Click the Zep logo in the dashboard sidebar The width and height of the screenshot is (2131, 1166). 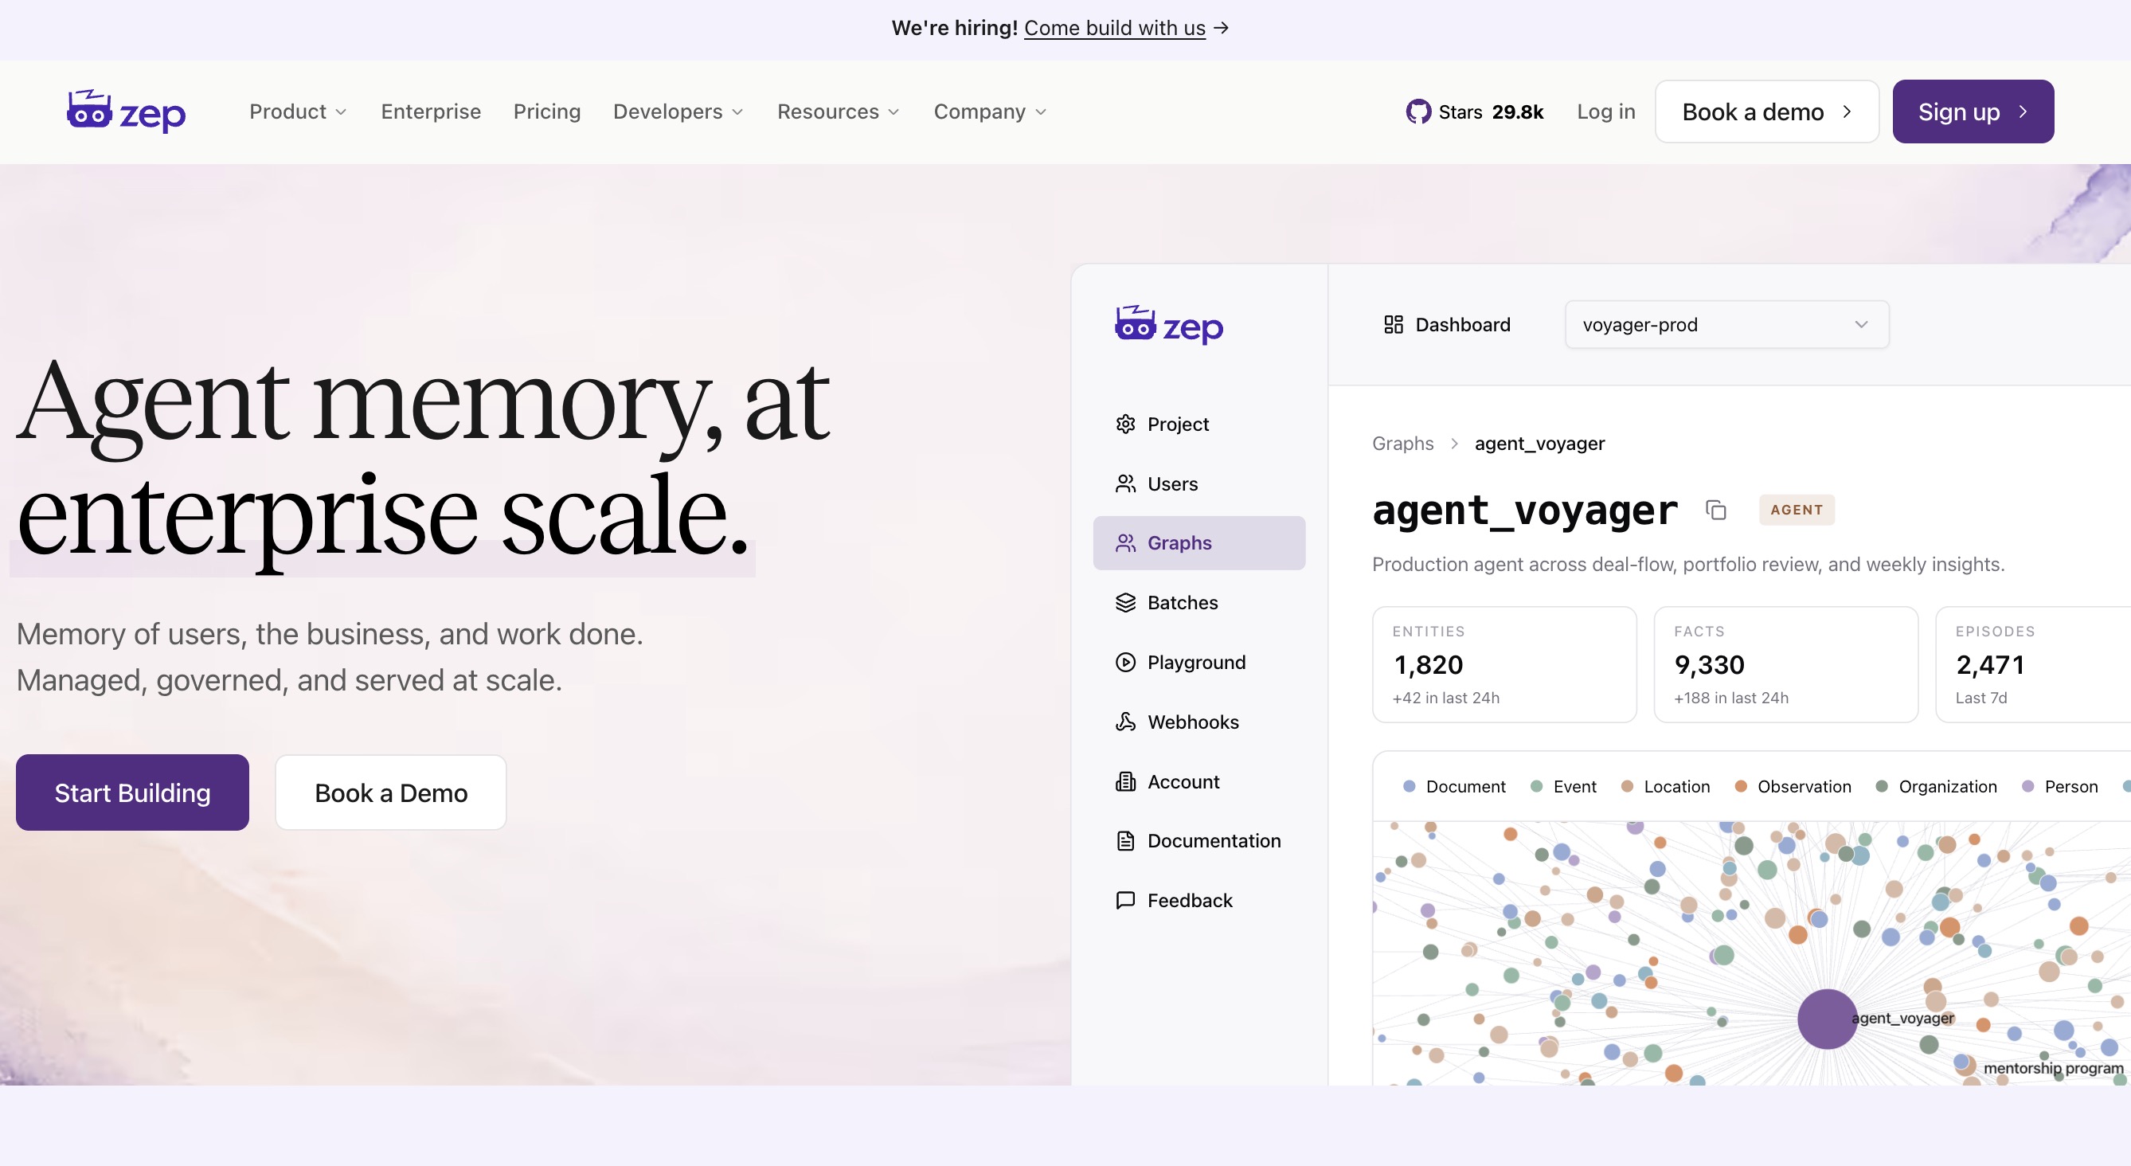(x=1169, y=324)
